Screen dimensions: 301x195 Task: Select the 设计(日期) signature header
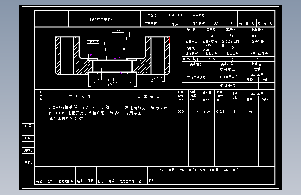168,170
